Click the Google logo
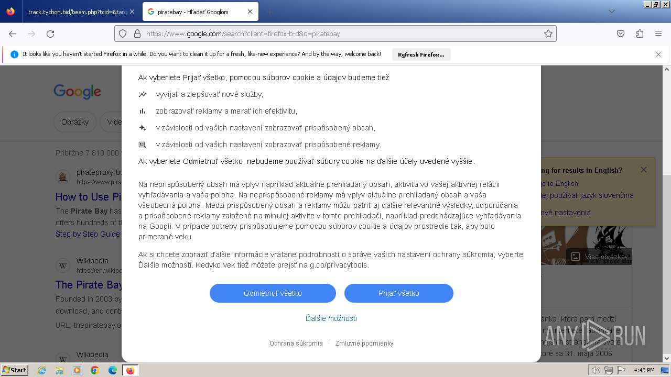 click(77, 92)
